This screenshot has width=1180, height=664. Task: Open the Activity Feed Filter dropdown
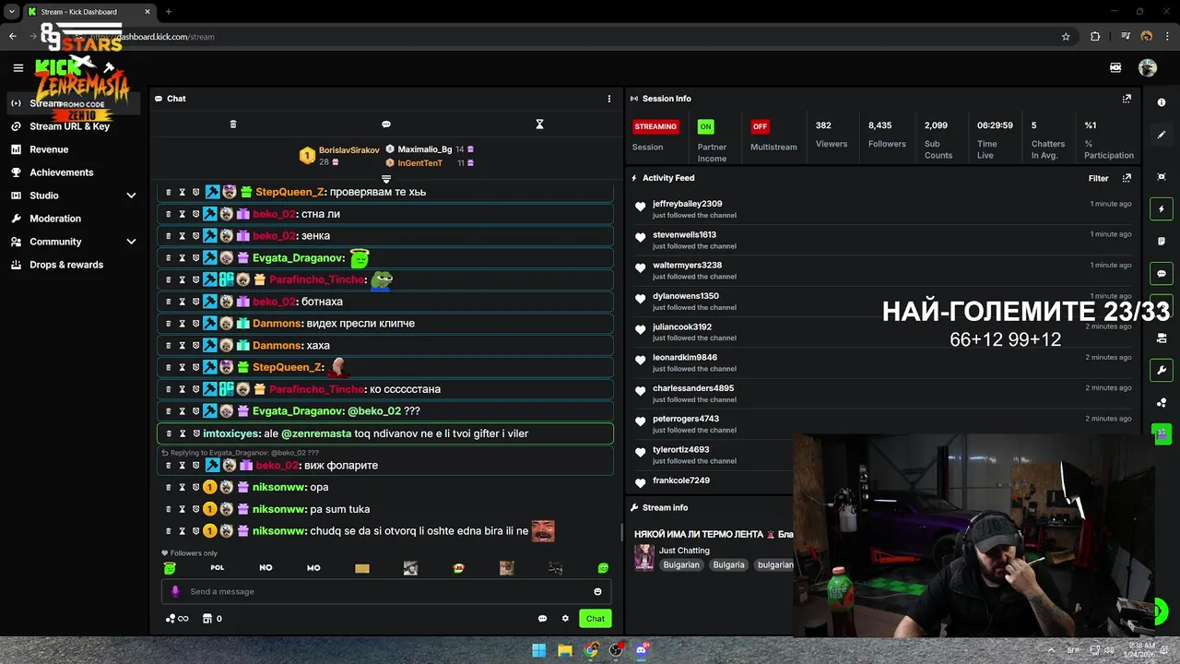(x=1098, y=178)
